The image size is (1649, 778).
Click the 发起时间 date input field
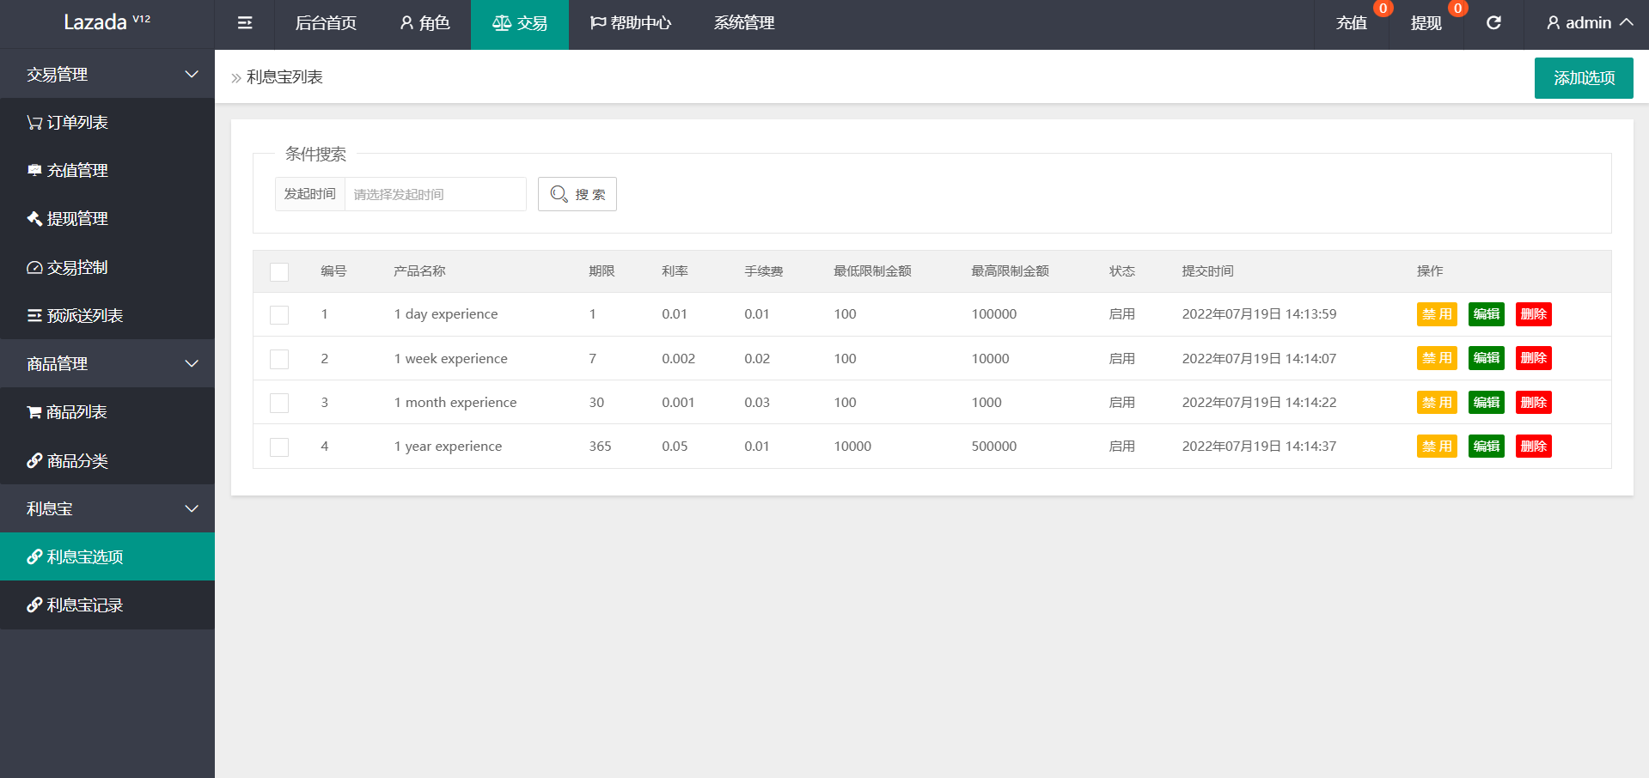436,194
